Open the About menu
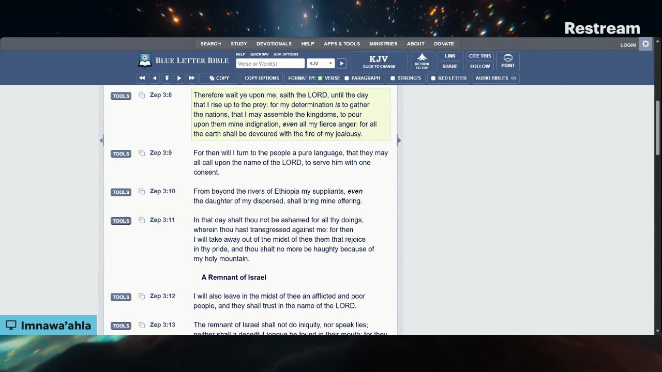The height and width of the screenshot is (372, 662). (415, 44)
